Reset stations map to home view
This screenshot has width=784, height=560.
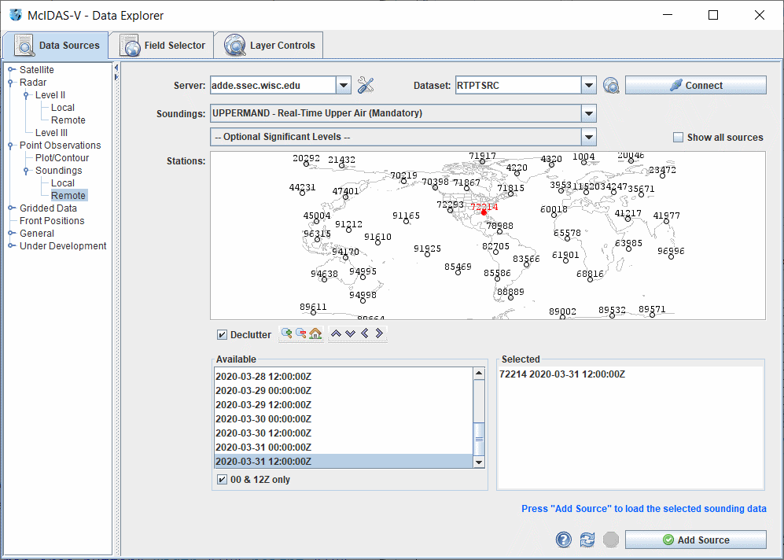pyautogui.click(x=315, y=333)
